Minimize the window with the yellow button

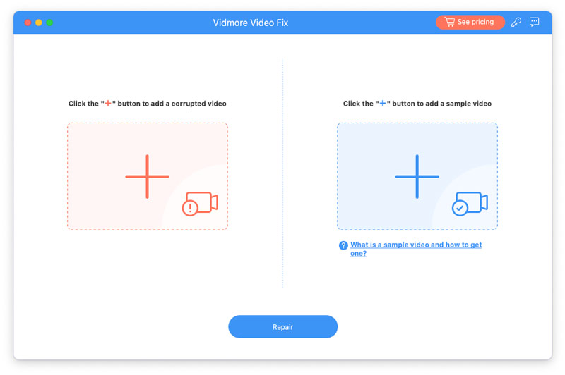point(39,23)
